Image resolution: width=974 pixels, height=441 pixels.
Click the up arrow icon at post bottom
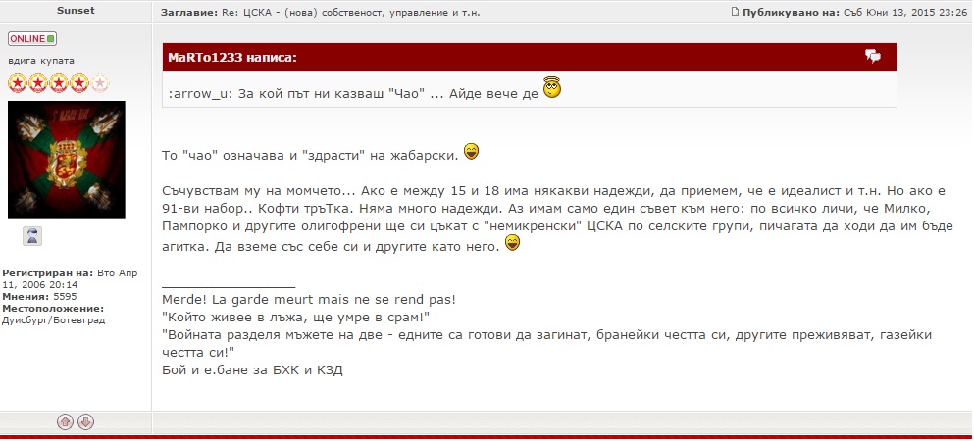pyautogui.click(x=65, y=421)
